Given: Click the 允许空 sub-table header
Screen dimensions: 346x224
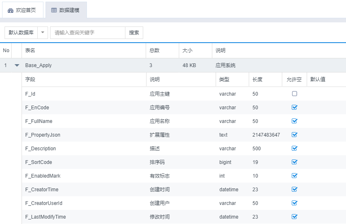Looking at the screenshot, I should tap(294, 79).
